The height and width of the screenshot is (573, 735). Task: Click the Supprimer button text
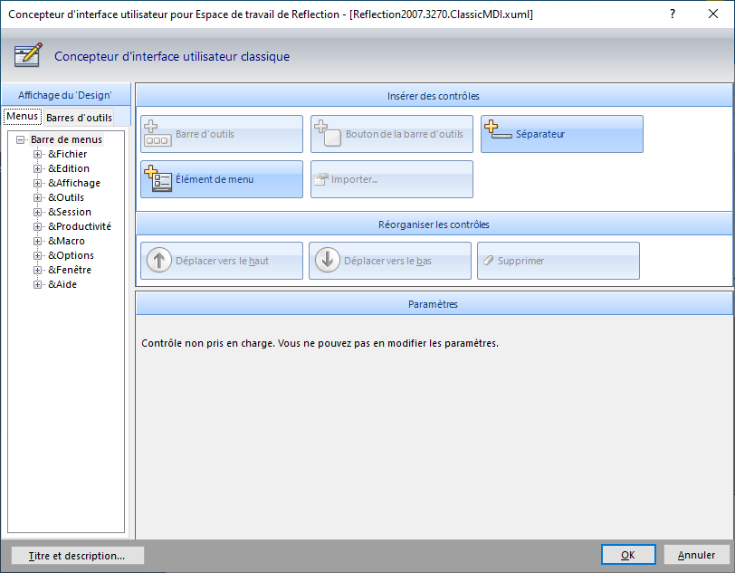point(520,261)
